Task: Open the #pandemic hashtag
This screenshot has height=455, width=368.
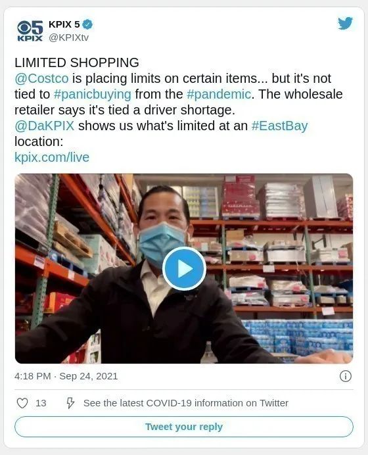Action: (219, 94)
